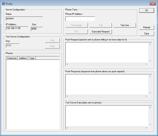Click the Address column header
The width and height of the screenshot is (158, 136).
[23, 58]
